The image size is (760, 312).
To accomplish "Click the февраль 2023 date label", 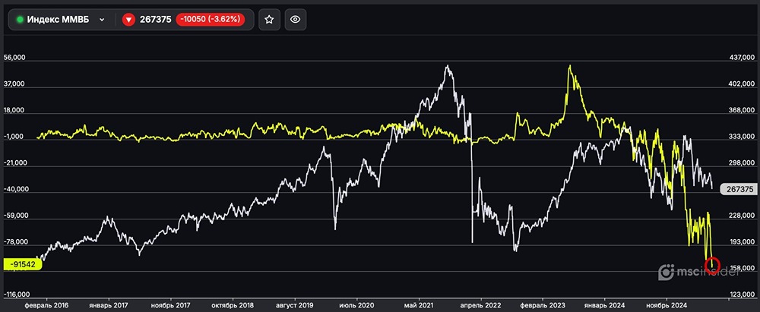I will pos(543,306).
